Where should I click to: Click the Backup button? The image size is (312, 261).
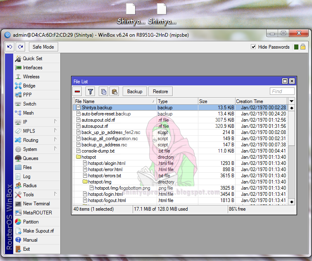[135, 92]
